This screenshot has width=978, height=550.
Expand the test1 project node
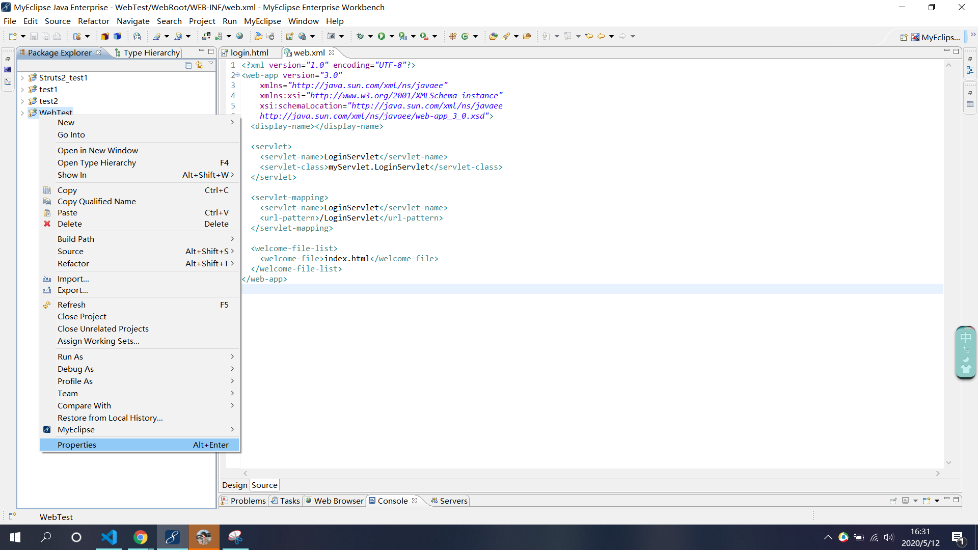[22, 90]
